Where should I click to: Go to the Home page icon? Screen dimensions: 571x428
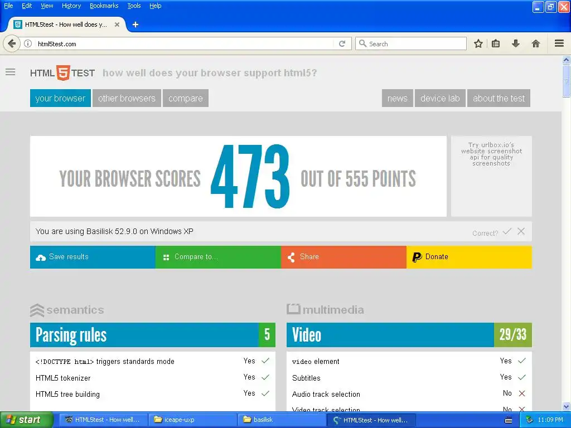pos(536,43)
